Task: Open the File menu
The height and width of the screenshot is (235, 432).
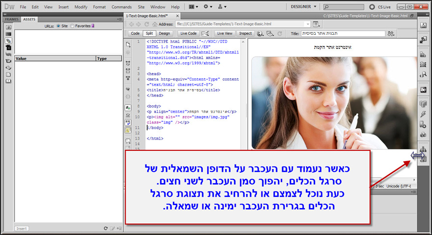Action: pyautogui.click(x=23, y=7)
